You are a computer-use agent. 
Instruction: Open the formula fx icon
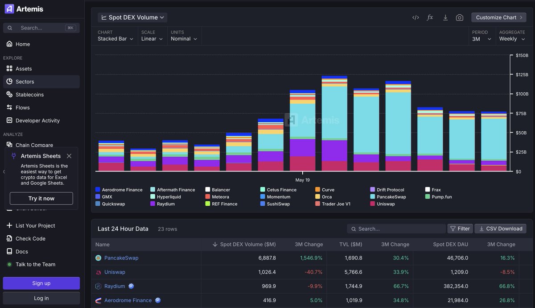430,17
